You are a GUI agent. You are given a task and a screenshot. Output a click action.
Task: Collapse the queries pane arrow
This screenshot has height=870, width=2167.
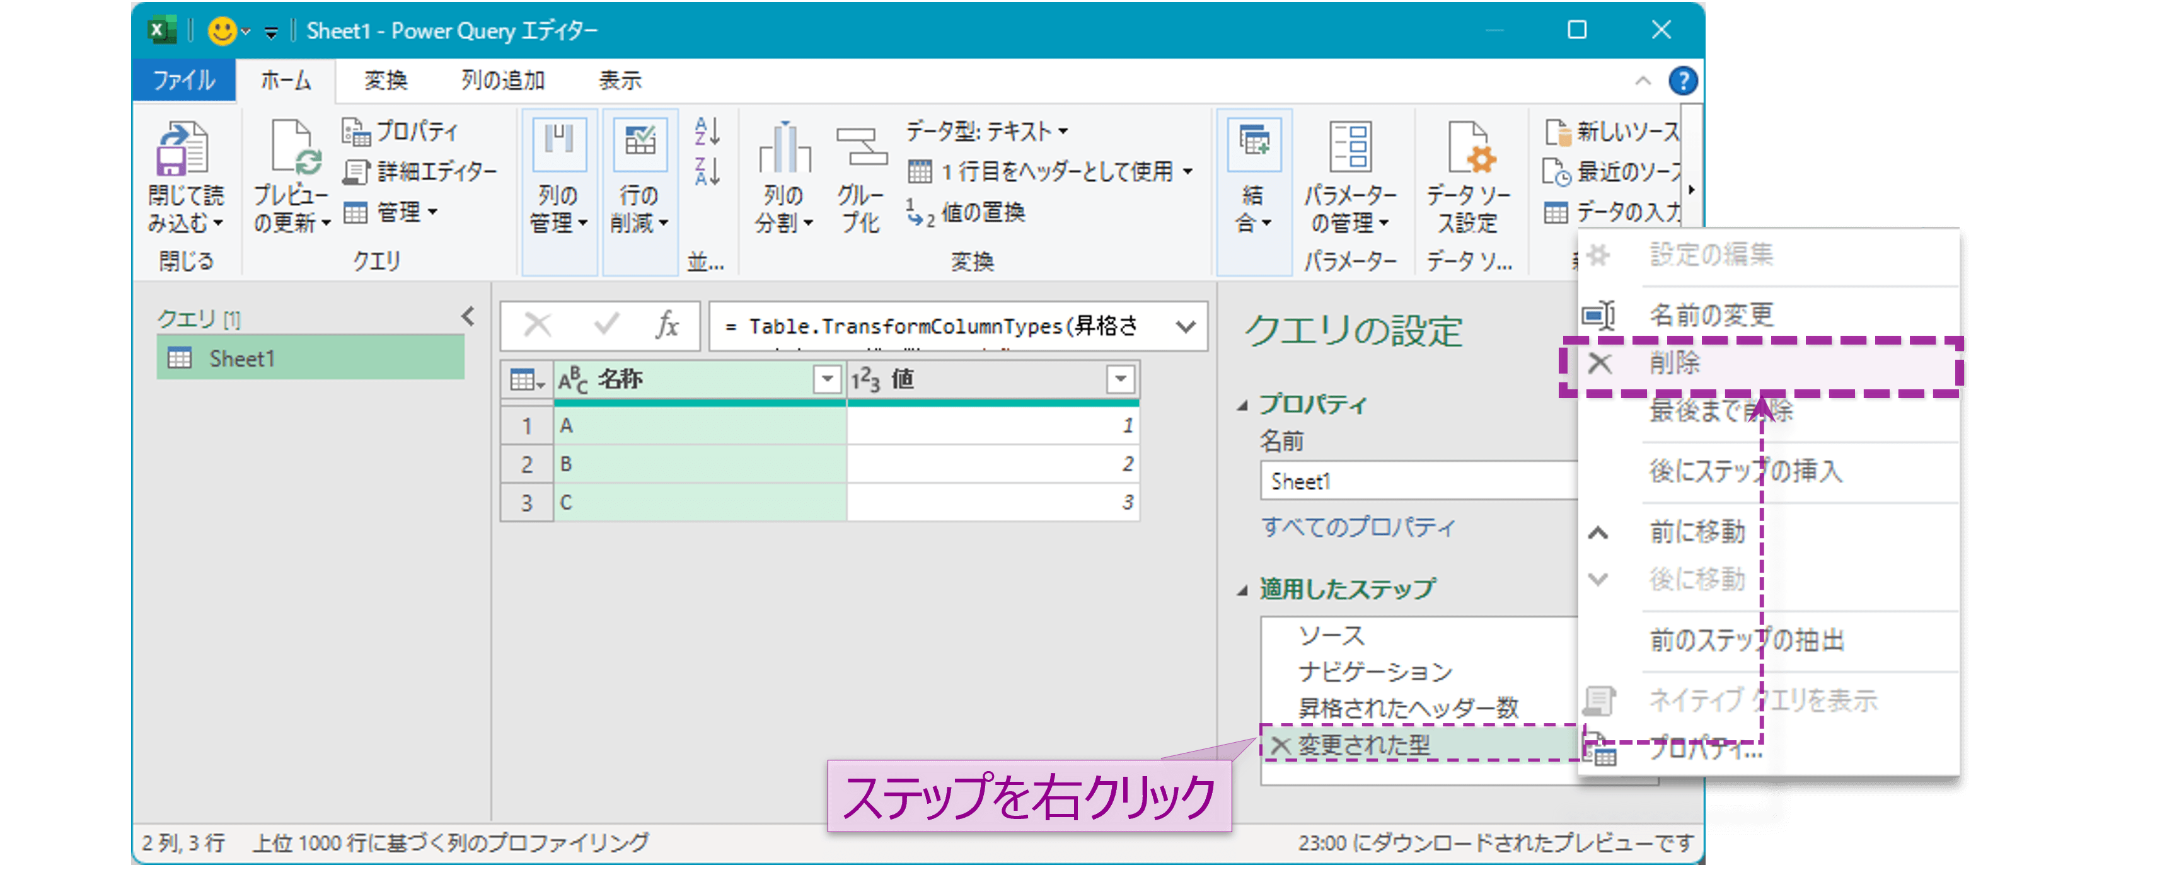pyautogui.click(x=468, y=316)
